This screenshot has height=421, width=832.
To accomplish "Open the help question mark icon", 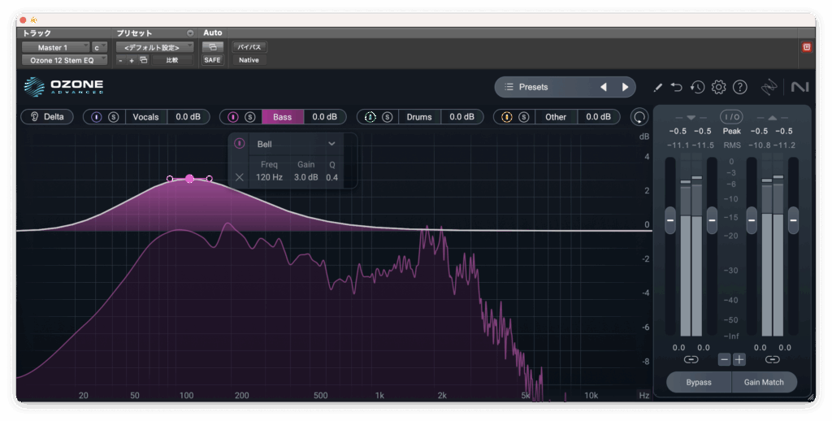I will (739, 87).
